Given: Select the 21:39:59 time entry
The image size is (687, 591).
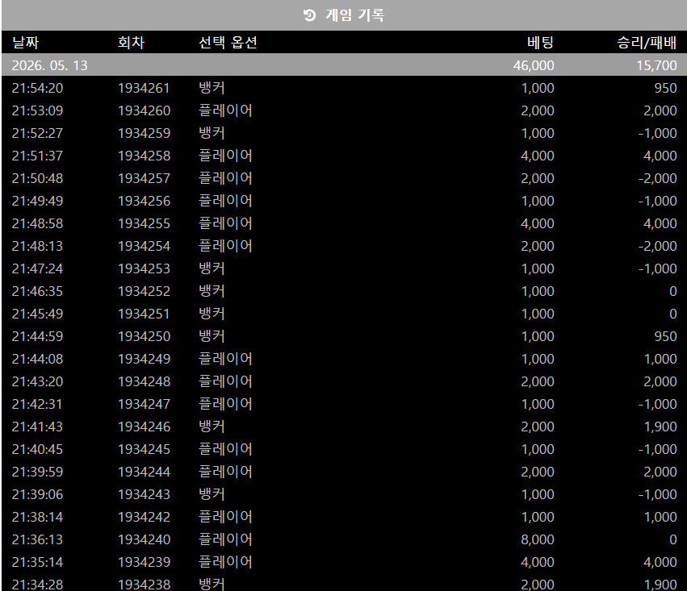Looking at the screenshot, I should [37, 472].
